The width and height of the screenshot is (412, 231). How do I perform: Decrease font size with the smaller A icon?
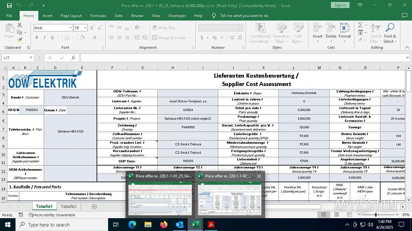(100, 28)
